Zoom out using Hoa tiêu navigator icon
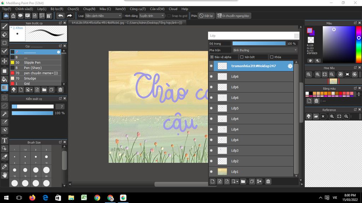This screenshot has height=203, width=362. tap(332, 74)
